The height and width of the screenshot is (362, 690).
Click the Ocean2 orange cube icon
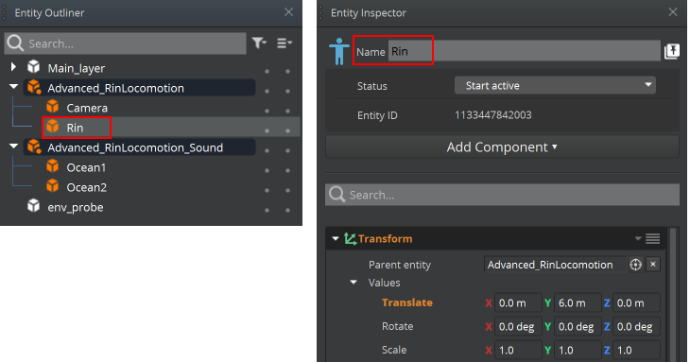point(53,186)
